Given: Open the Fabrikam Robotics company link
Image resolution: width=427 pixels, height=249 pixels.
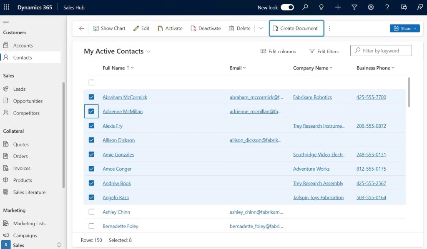Looking at the screenshot, I should pos(312,97).
